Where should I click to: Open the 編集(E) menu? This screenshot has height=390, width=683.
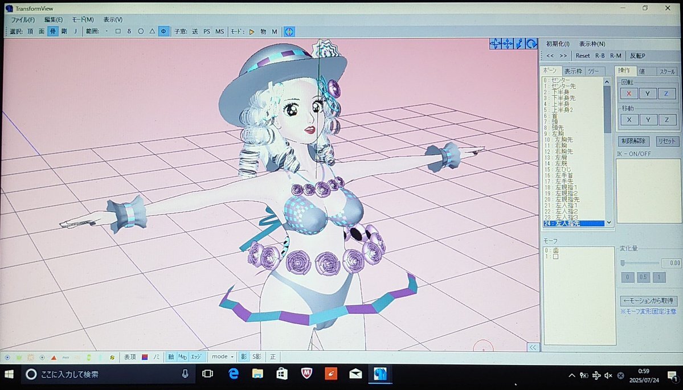click(53, 19)
